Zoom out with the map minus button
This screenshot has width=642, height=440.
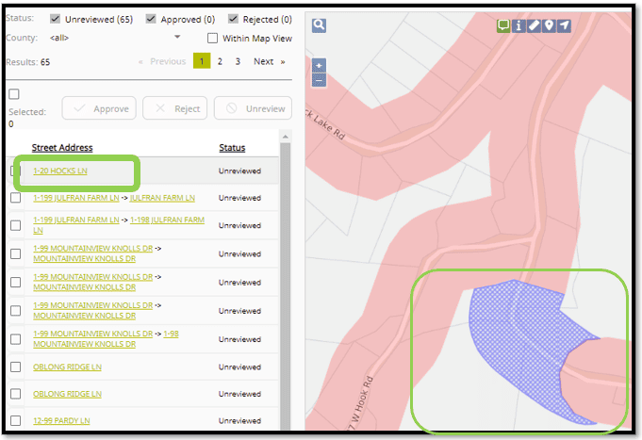(319, 80)
